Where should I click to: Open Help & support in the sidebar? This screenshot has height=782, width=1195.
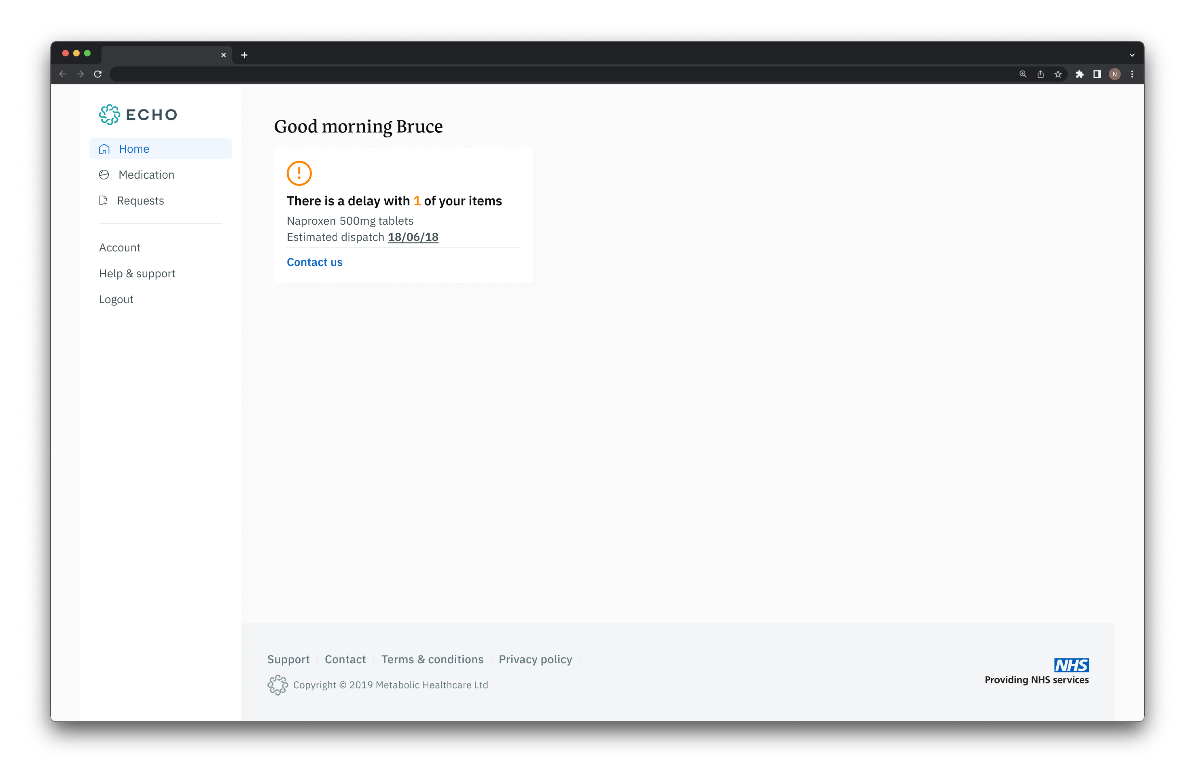(137, 274)
